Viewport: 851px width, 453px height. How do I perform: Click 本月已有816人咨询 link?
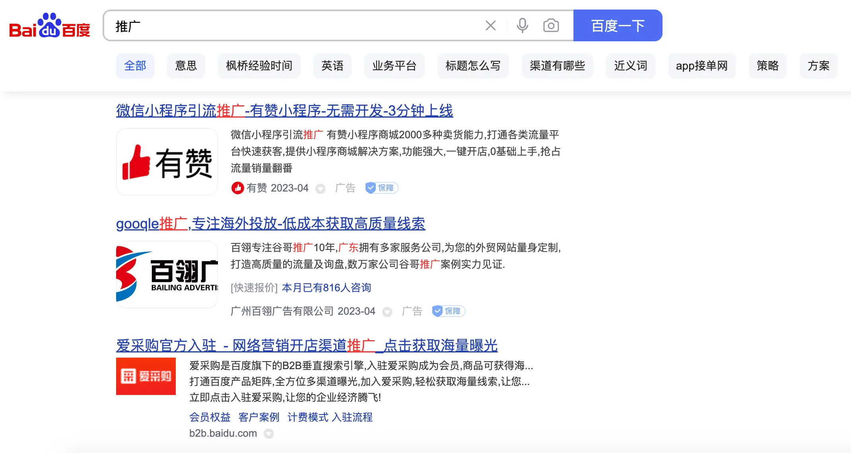[326, 288]
